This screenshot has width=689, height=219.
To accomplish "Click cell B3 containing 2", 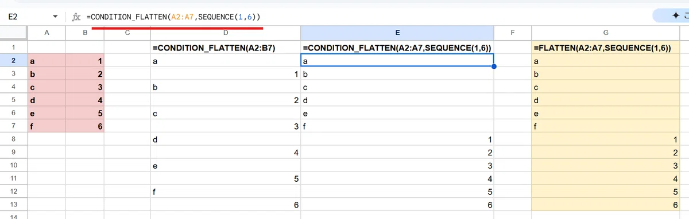I will pyautogui.click(x=85, y=74).
